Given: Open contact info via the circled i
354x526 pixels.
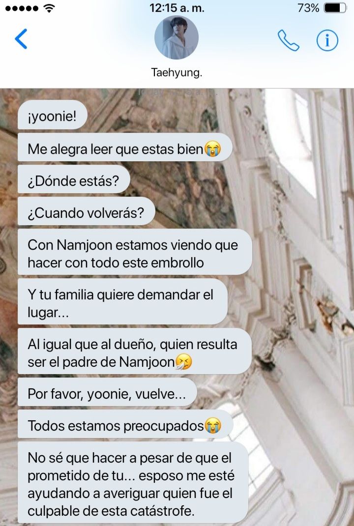Looking at the screenshot, I should click(x=327, y=40).
